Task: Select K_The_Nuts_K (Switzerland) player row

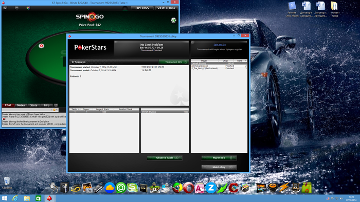Action: pyautogui.click(x=219, y=68)
